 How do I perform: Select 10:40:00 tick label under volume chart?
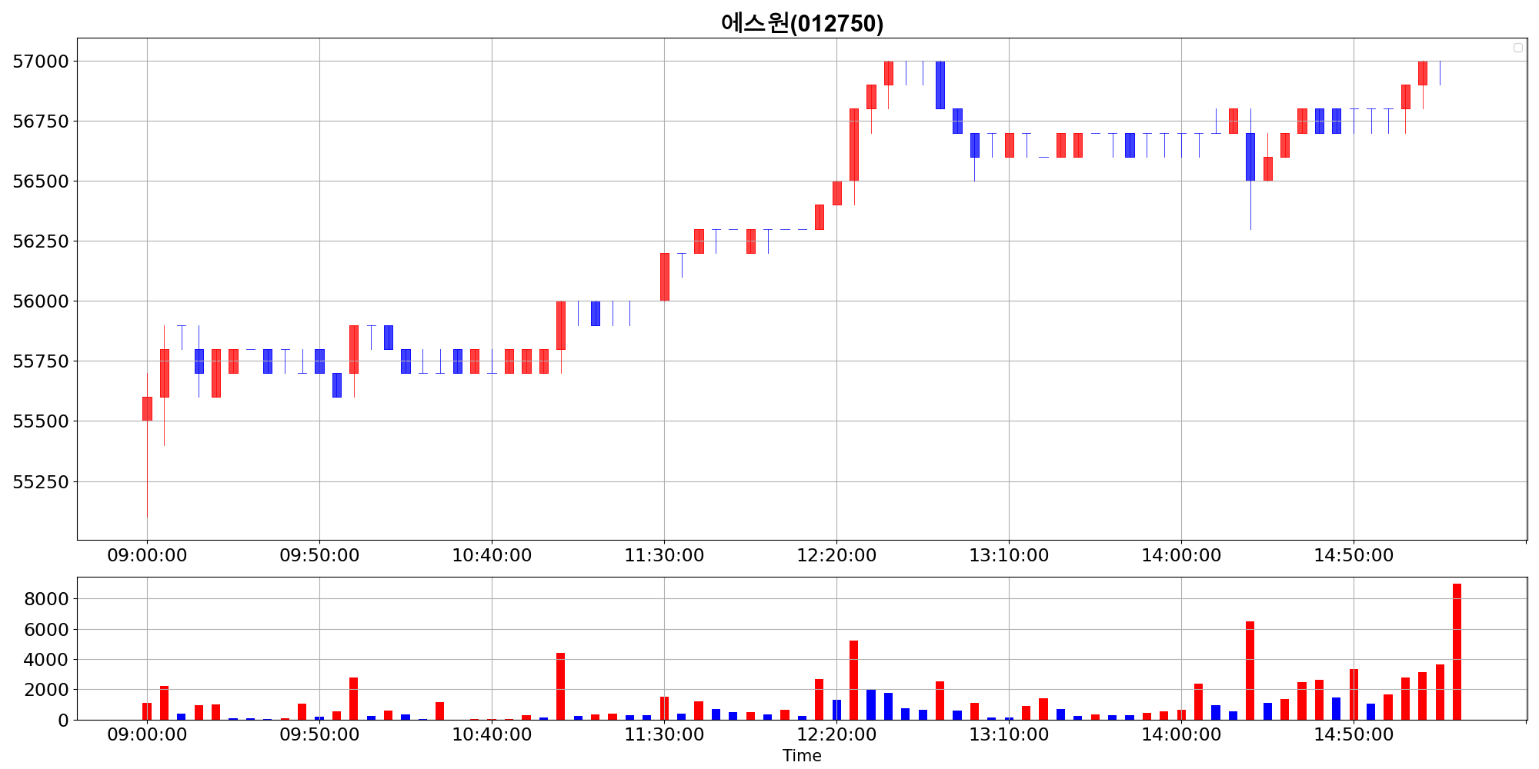pyautogui.click(x=492, y=734)
